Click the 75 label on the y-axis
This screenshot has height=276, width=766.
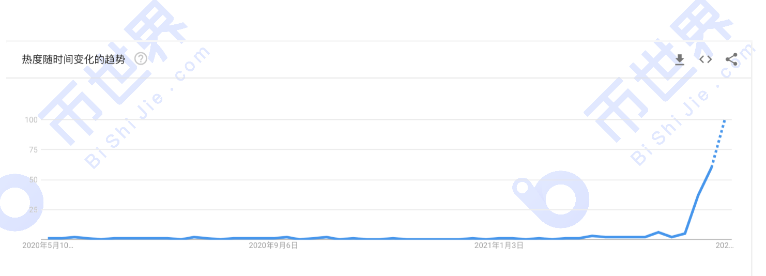pyautogui.click(x=34, y=150)
